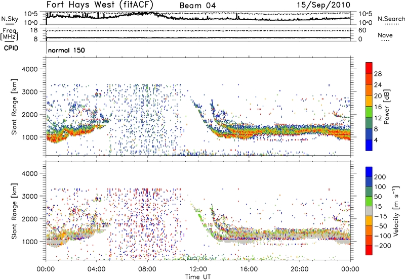
Task: Click the 'Fort Hays West (fitACF)' title
Action: tap(100, 5)
